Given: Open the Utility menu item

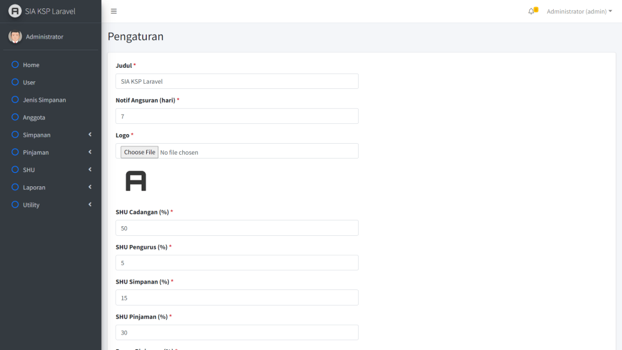Looking at the screenshot, I should [x=50, y=204].
